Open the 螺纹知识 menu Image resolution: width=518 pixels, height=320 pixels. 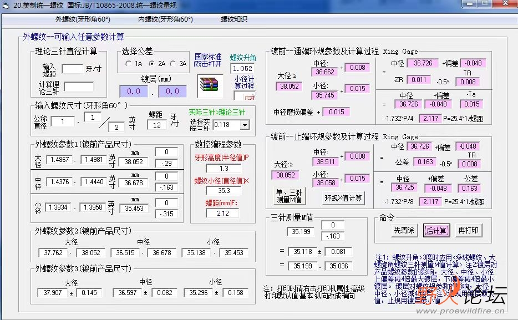tap(234, 19)
